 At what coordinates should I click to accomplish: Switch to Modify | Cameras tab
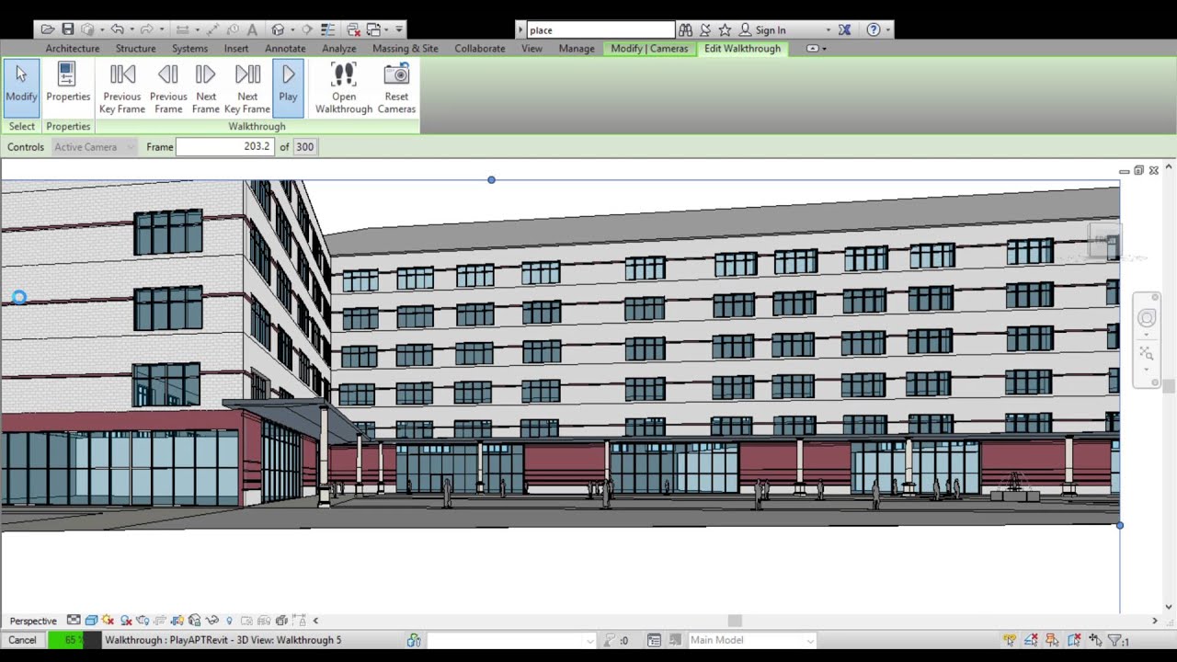(649, 49)
